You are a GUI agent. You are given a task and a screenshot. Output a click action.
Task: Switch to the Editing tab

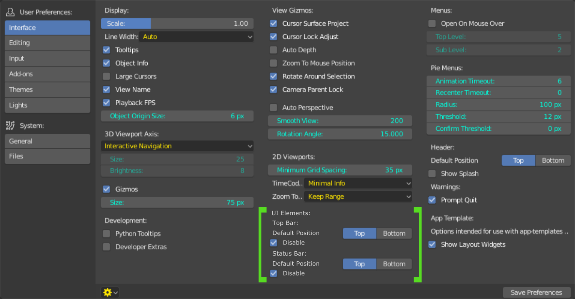pyautogui.click(x=47, y=43)
